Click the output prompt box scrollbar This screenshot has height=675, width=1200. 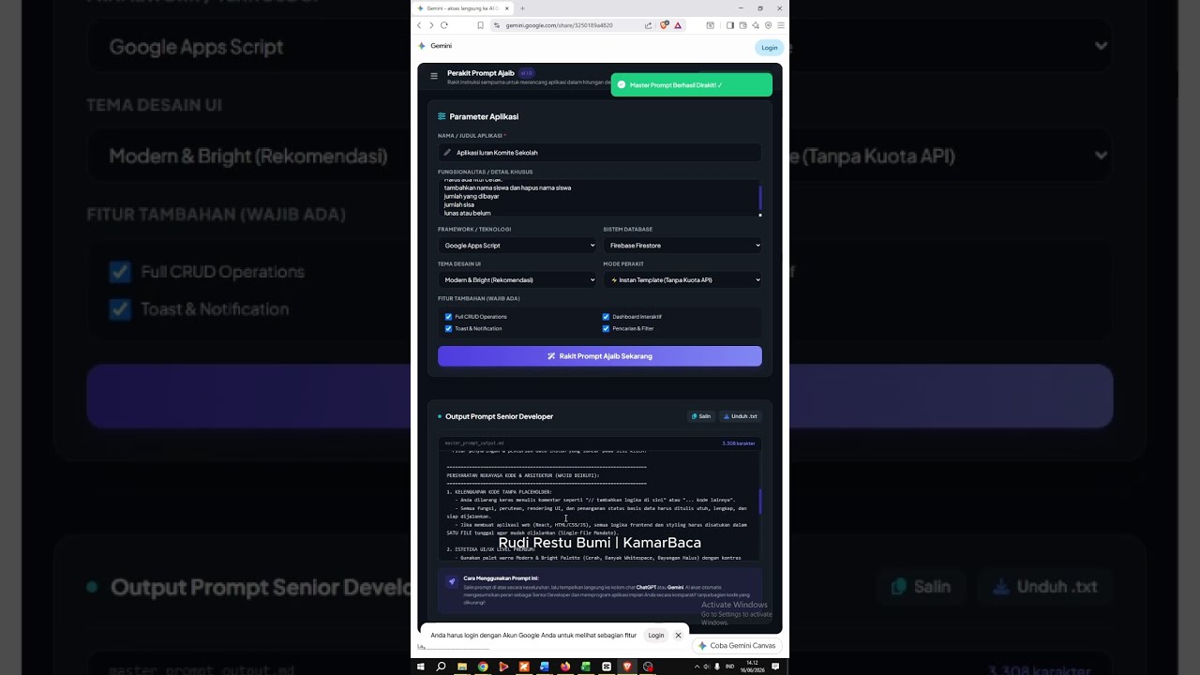759,501
